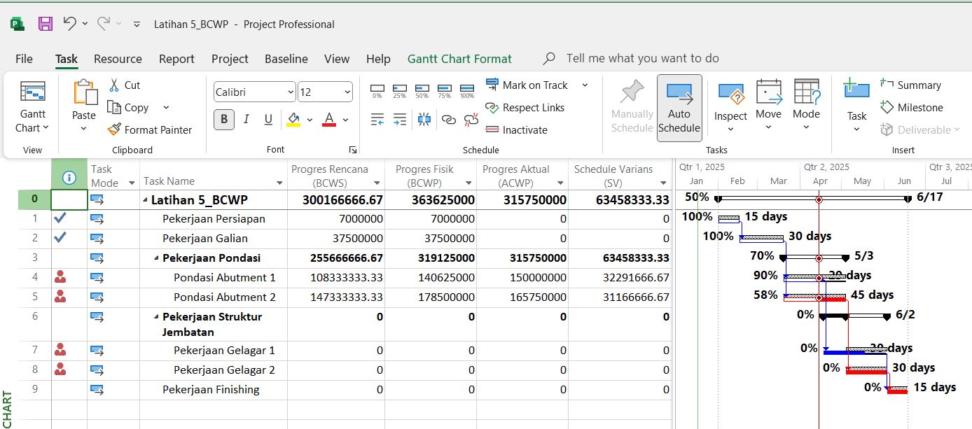Open the Resource ribbon tab
The height and width of the screenshot is (429, 972).
tap(118, 59)
